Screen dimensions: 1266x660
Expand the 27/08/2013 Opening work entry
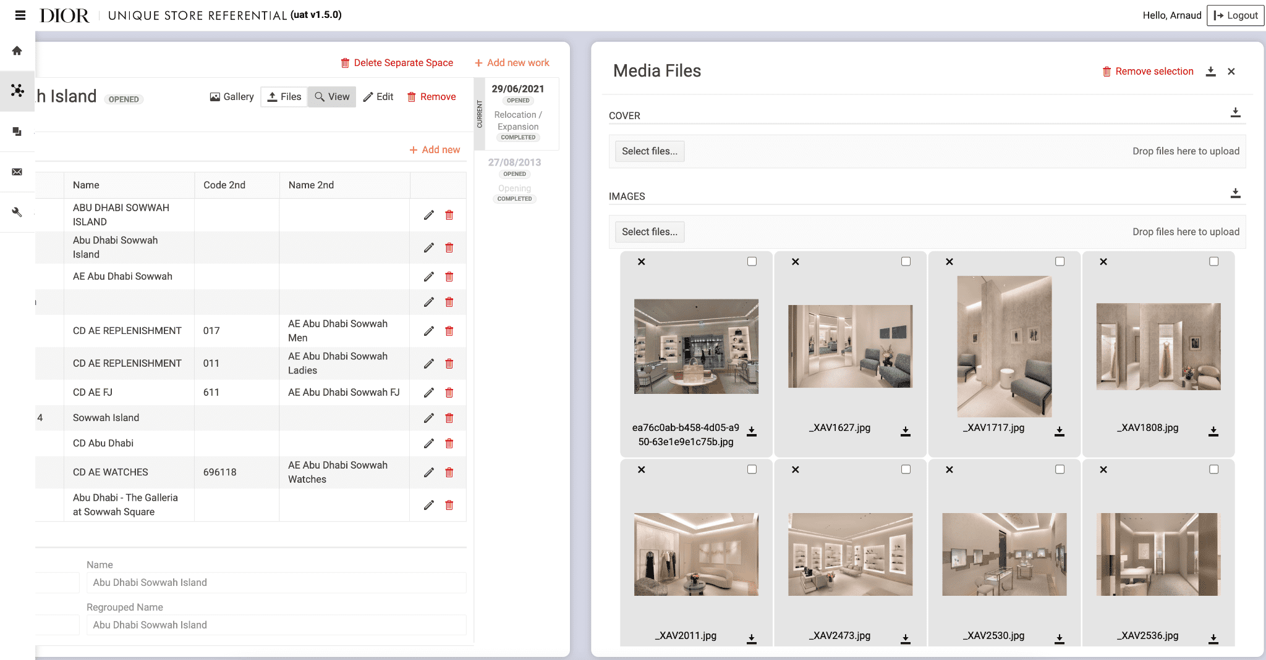514,180
